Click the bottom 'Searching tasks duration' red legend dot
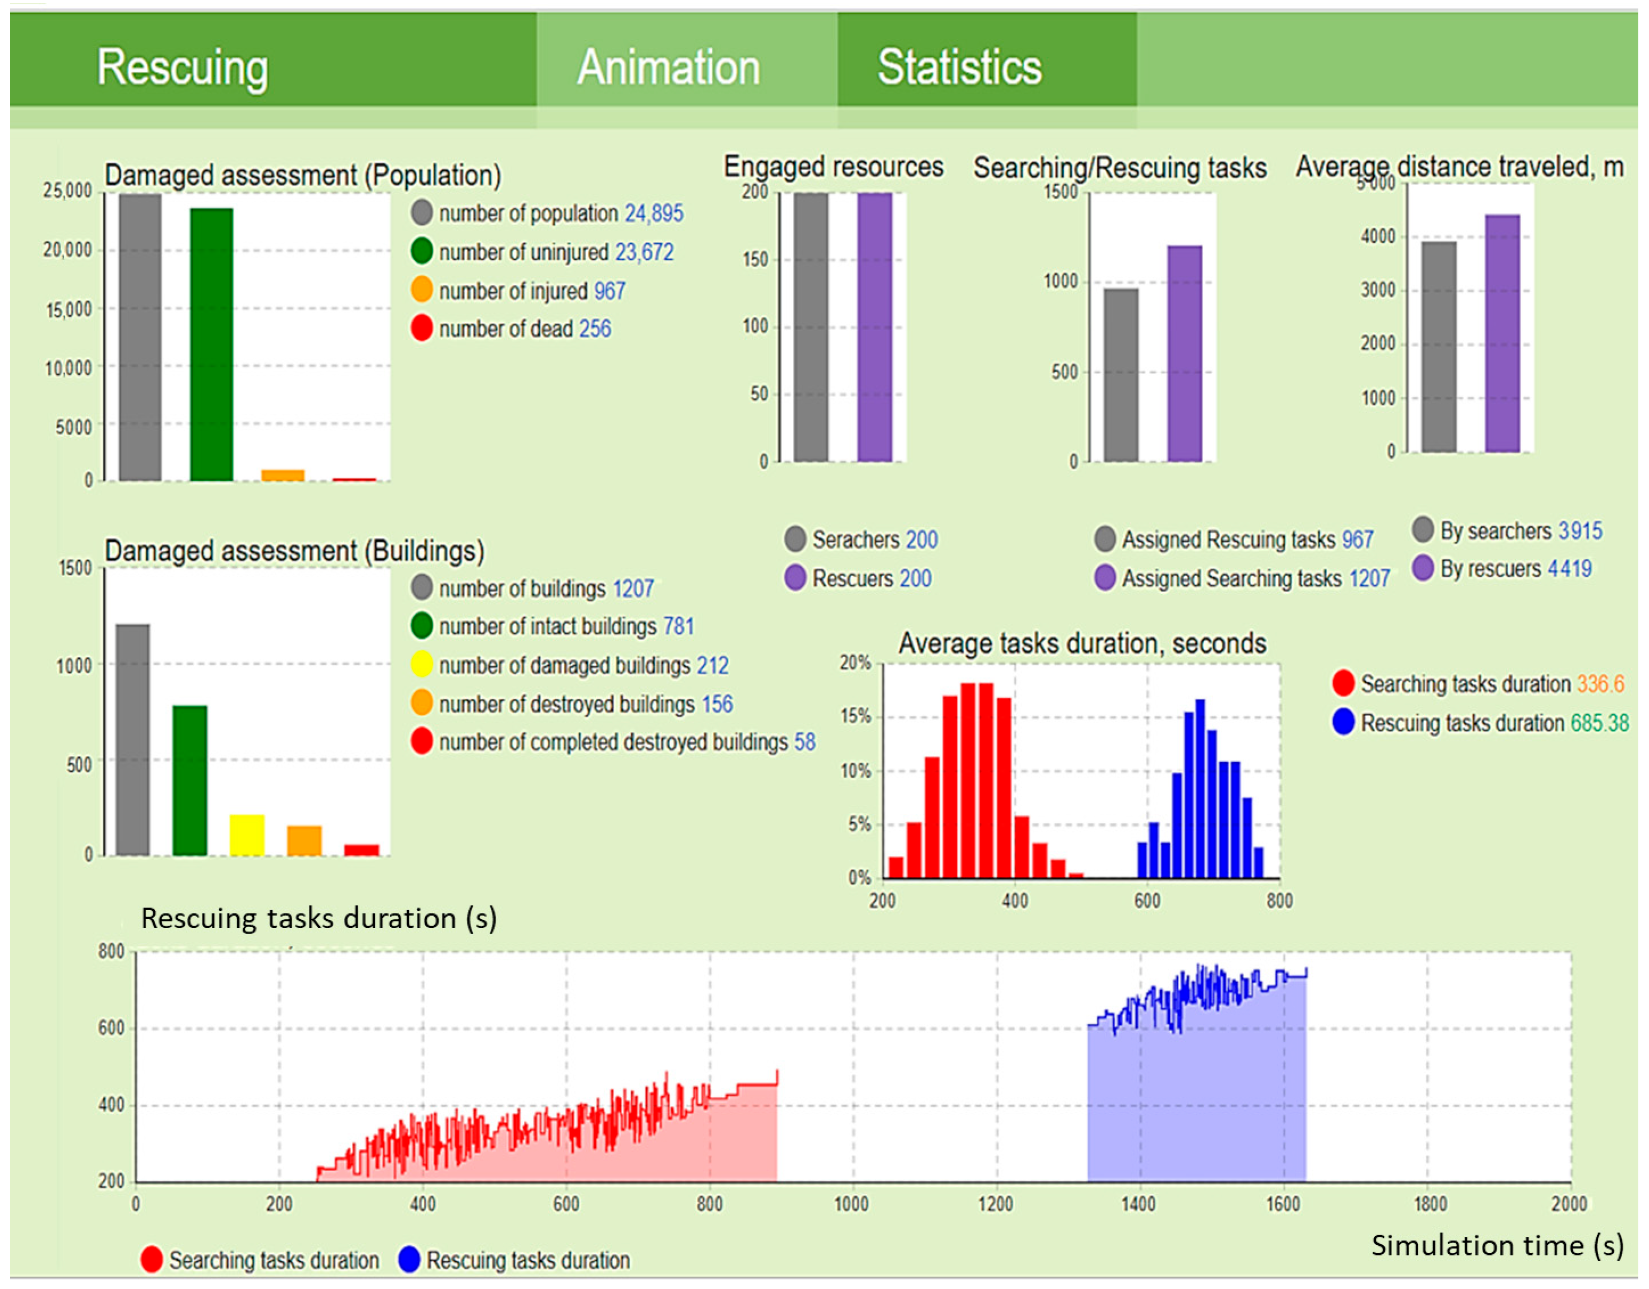 [x=152, y=1260]
